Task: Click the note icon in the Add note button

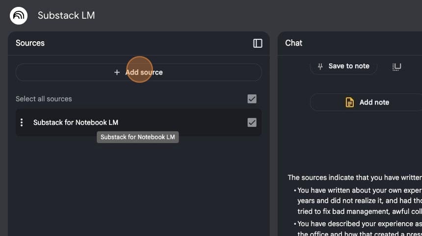Action: 349,102
